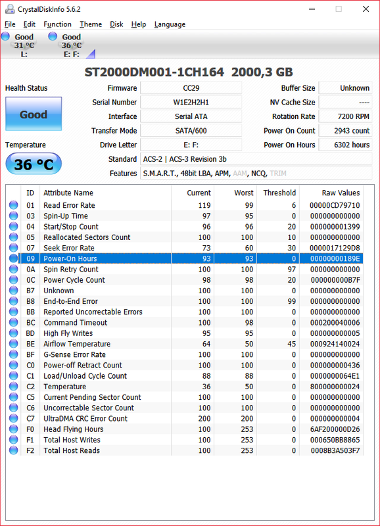Click status orb of Uncorrectable Sector Count row
This screenshot has width=380, height=526.
point(13,408)
